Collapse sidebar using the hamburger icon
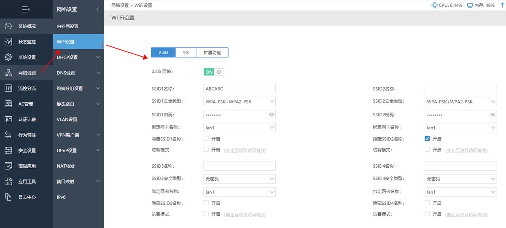The height and width of the screenshot is (228, 506). pos(26,9)
